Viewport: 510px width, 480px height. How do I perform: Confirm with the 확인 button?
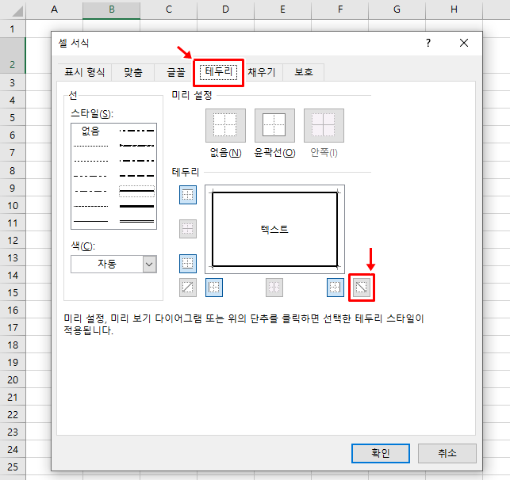pos(381,453)
